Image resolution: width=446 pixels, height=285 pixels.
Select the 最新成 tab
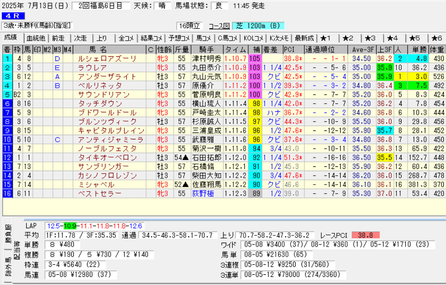(304, 38)
